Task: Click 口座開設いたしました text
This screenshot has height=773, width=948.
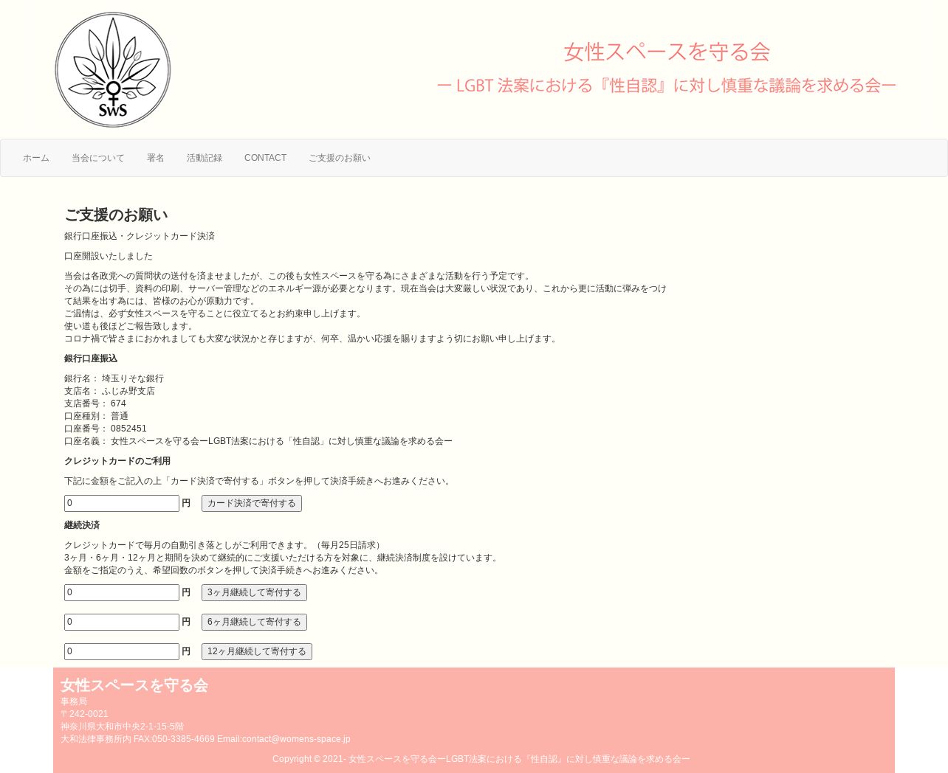Action: [x=109, y=256]
